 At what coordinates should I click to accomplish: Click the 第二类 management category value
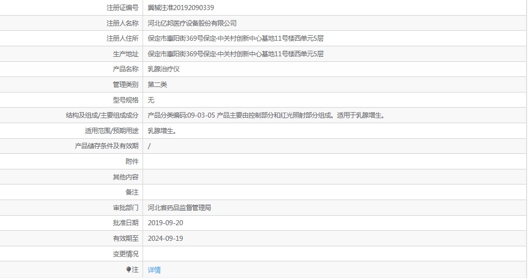pyautogui.click(x=158, y=84)
